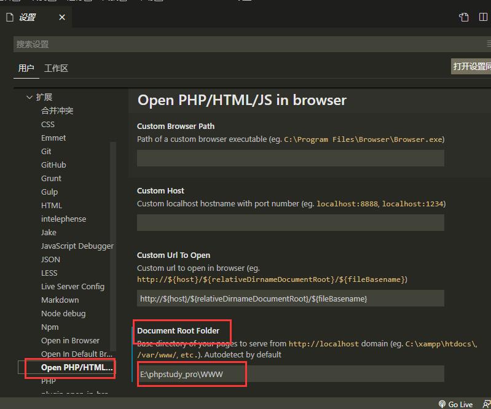Select Open In Default Br... entry

tap(77, 354)
